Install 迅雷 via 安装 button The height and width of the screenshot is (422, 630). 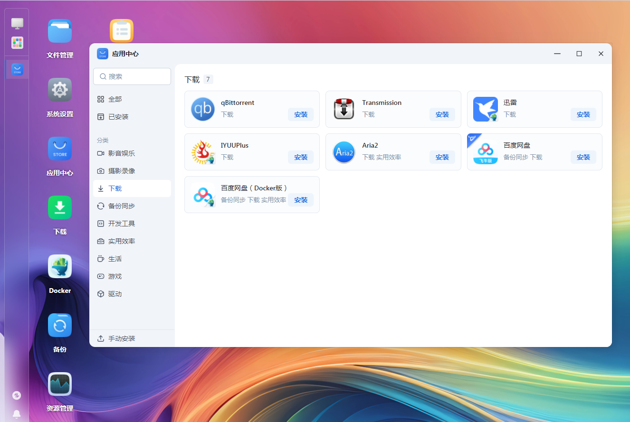pos(583,114)
